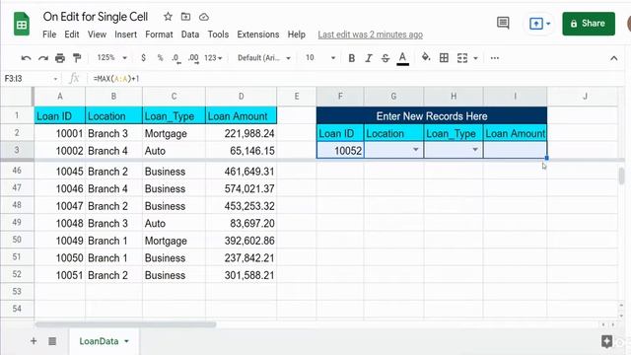Open the fill color bucket

point(426,57)
